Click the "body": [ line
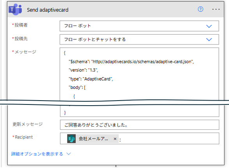Image resolution: width=229 pixels, height=168 pixels. [77, 87]
